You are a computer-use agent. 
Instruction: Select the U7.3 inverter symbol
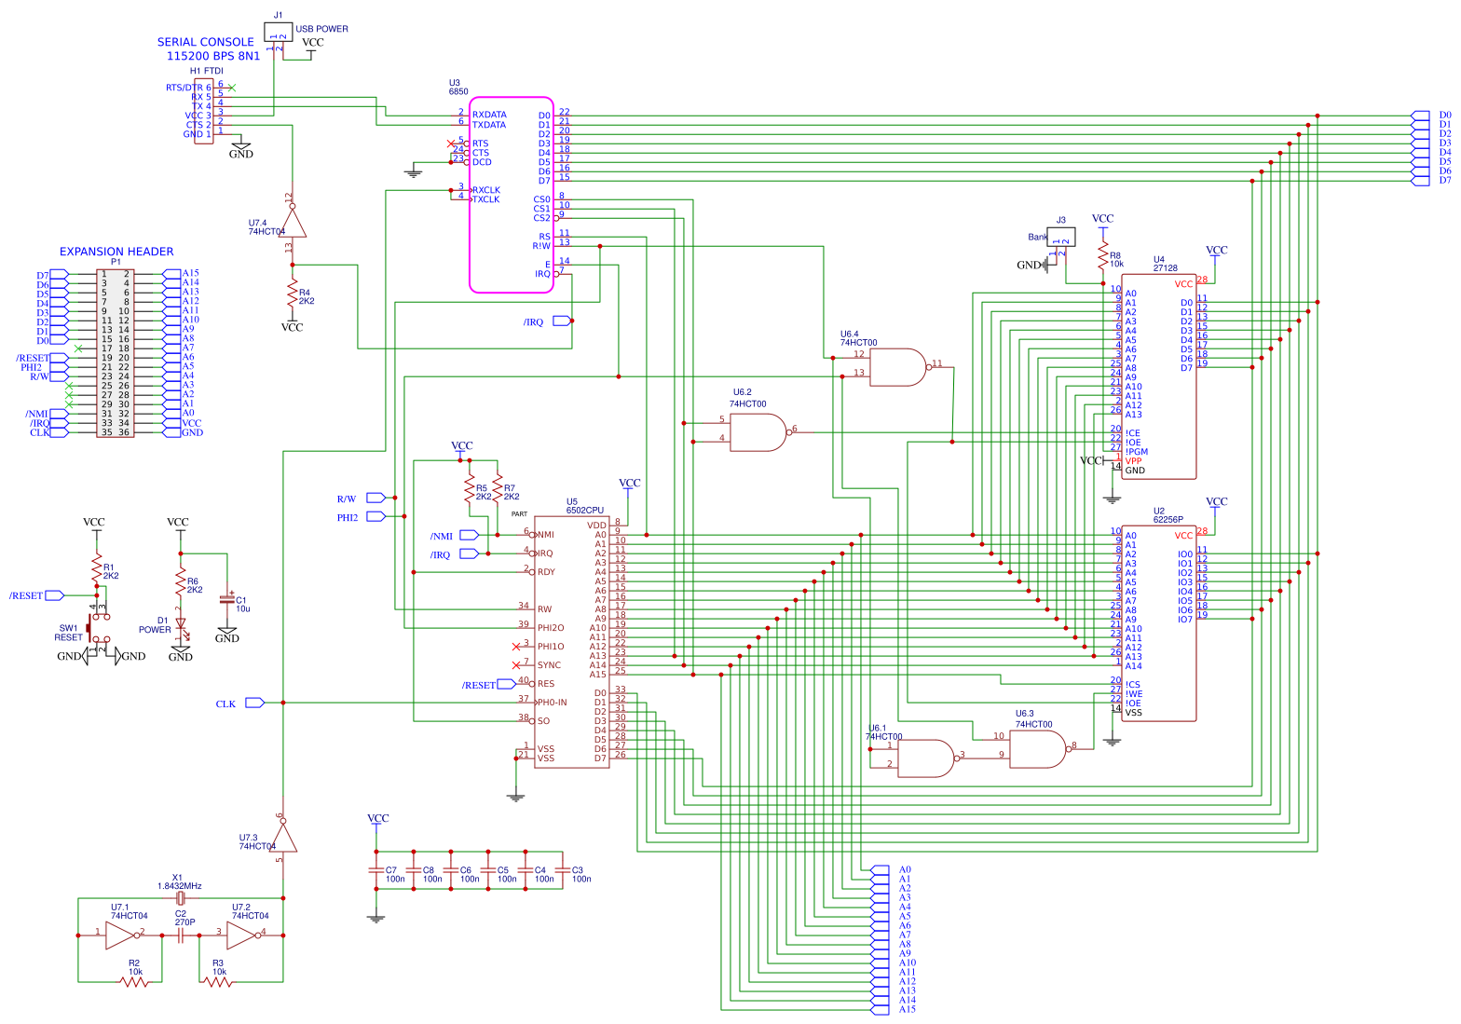click(x=283, y=835)
